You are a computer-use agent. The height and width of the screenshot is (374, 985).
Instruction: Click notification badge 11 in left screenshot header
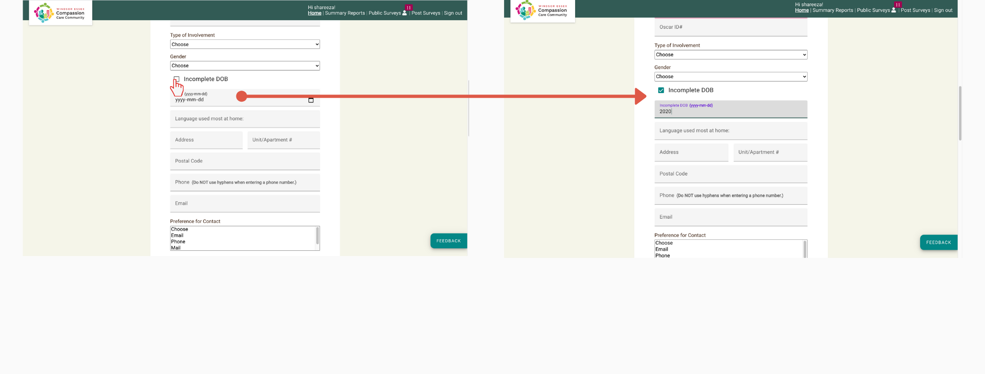(409, 7)
